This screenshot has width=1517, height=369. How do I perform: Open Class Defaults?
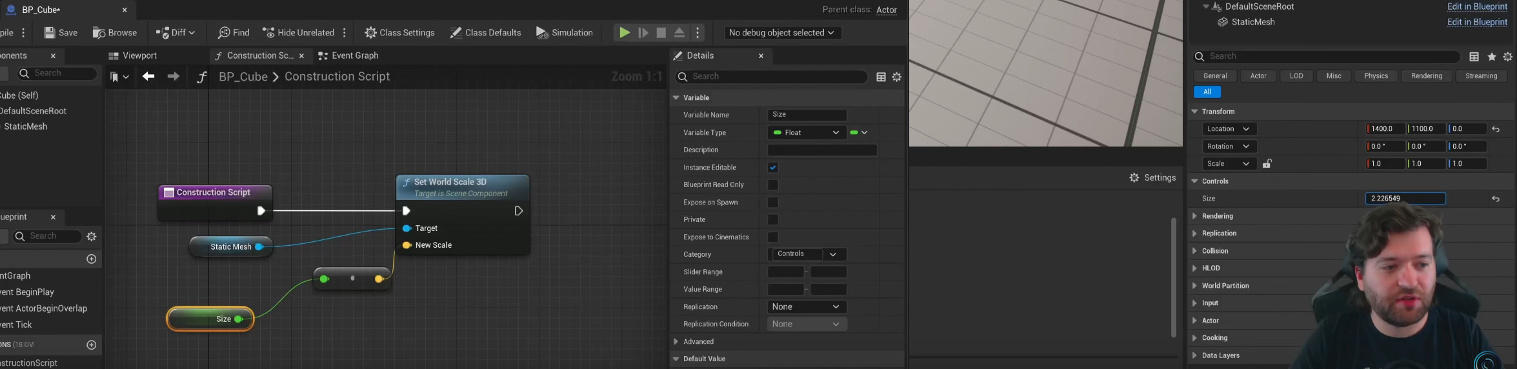pos(485,33)
